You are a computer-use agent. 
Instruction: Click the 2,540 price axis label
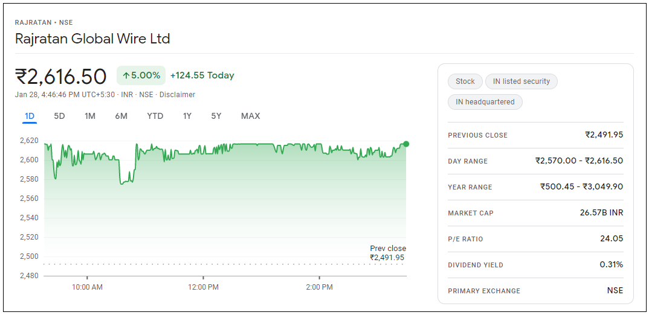click(x=29, y=218)
